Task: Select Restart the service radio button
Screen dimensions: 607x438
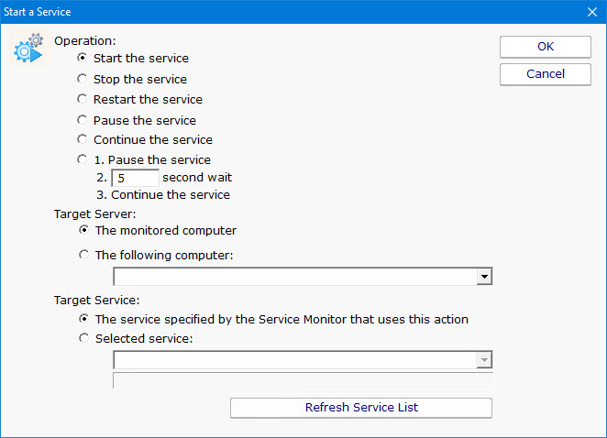Action: point(83,99)
